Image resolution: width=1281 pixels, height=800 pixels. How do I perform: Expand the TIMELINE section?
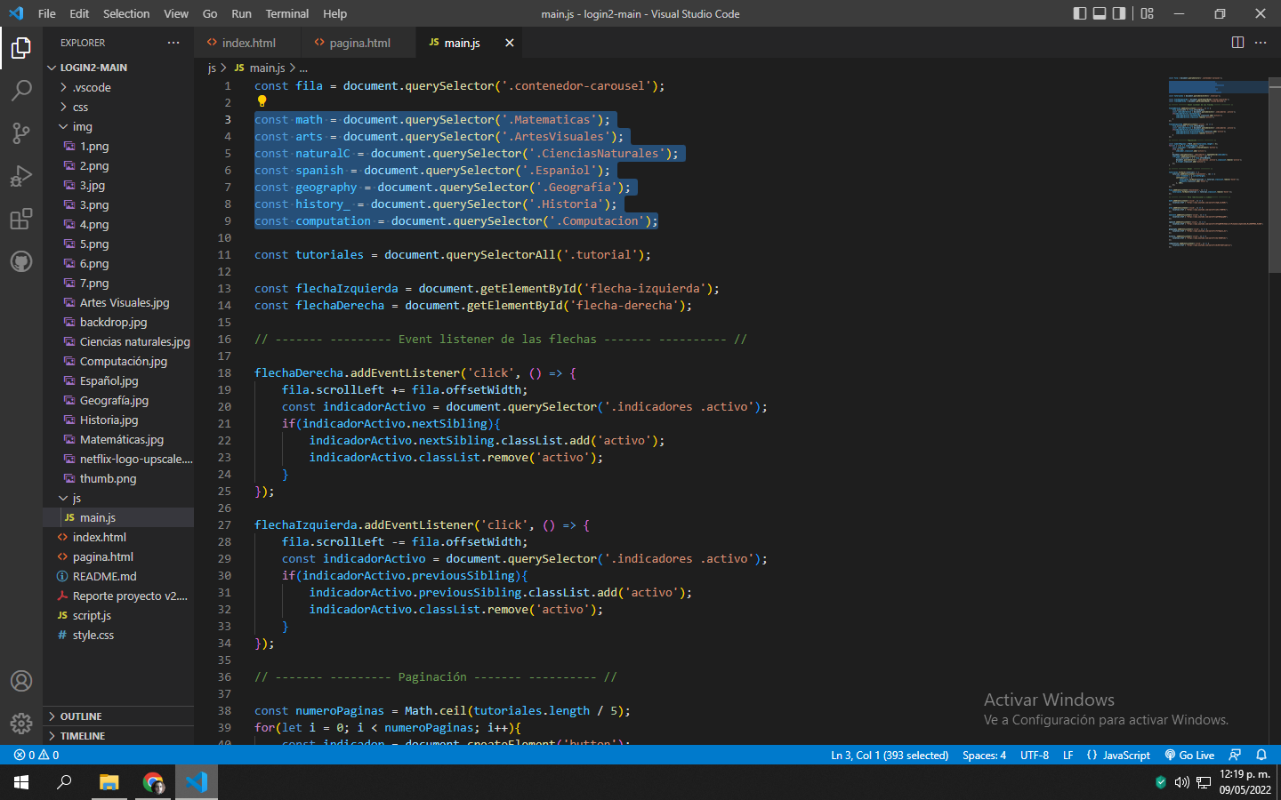pyautogui.click(x=118, y=736)
